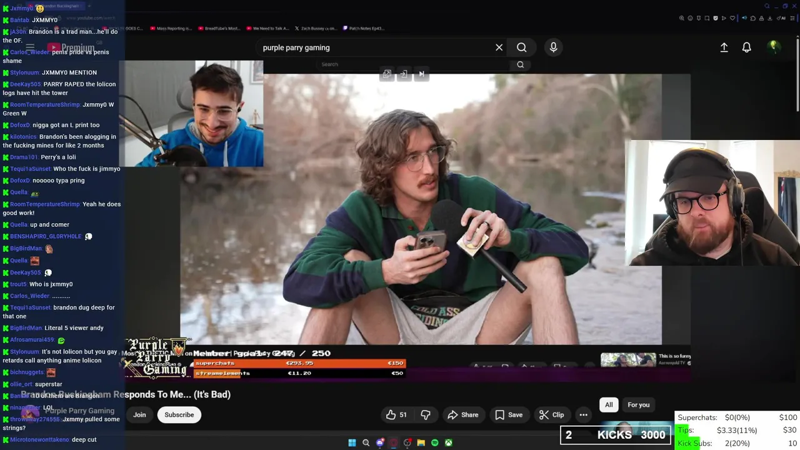
Task: Open File Explorer from the taskbar
Action: pyautogui.click(x=421, y=442)
